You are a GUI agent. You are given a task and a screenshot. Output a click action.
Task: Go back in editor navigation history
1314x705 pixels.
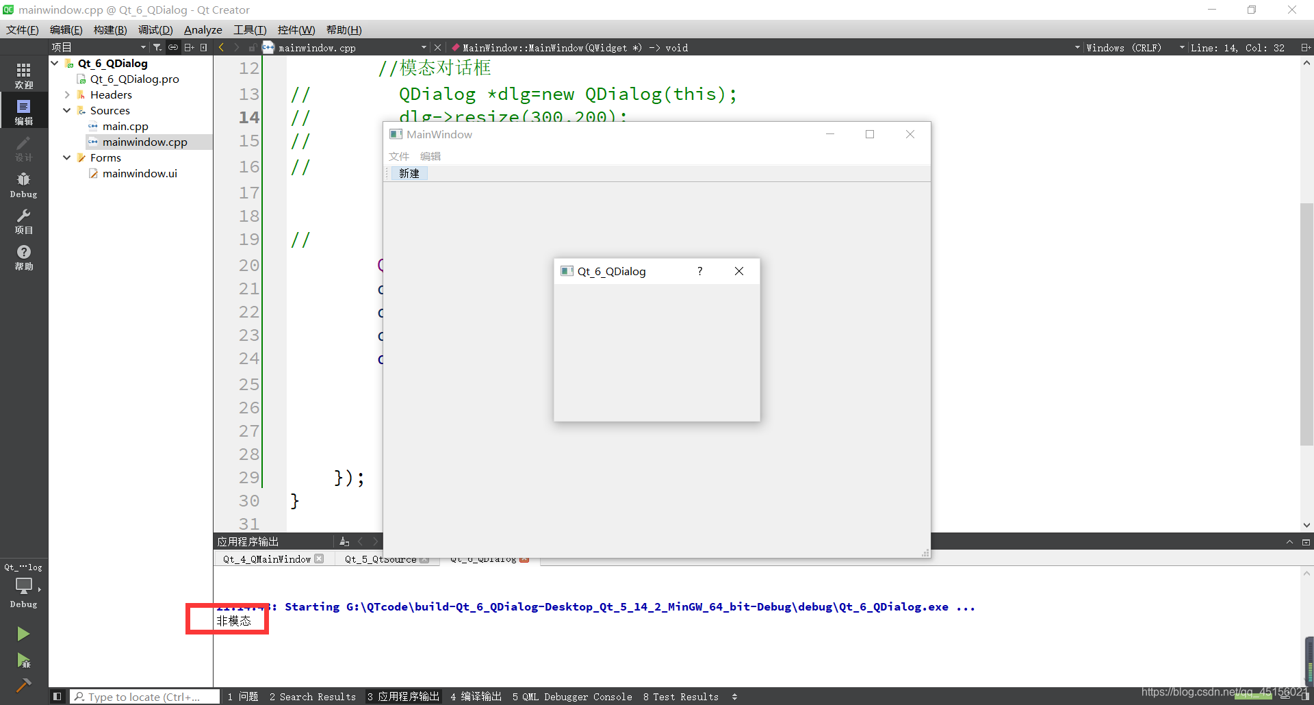[221, 47]
